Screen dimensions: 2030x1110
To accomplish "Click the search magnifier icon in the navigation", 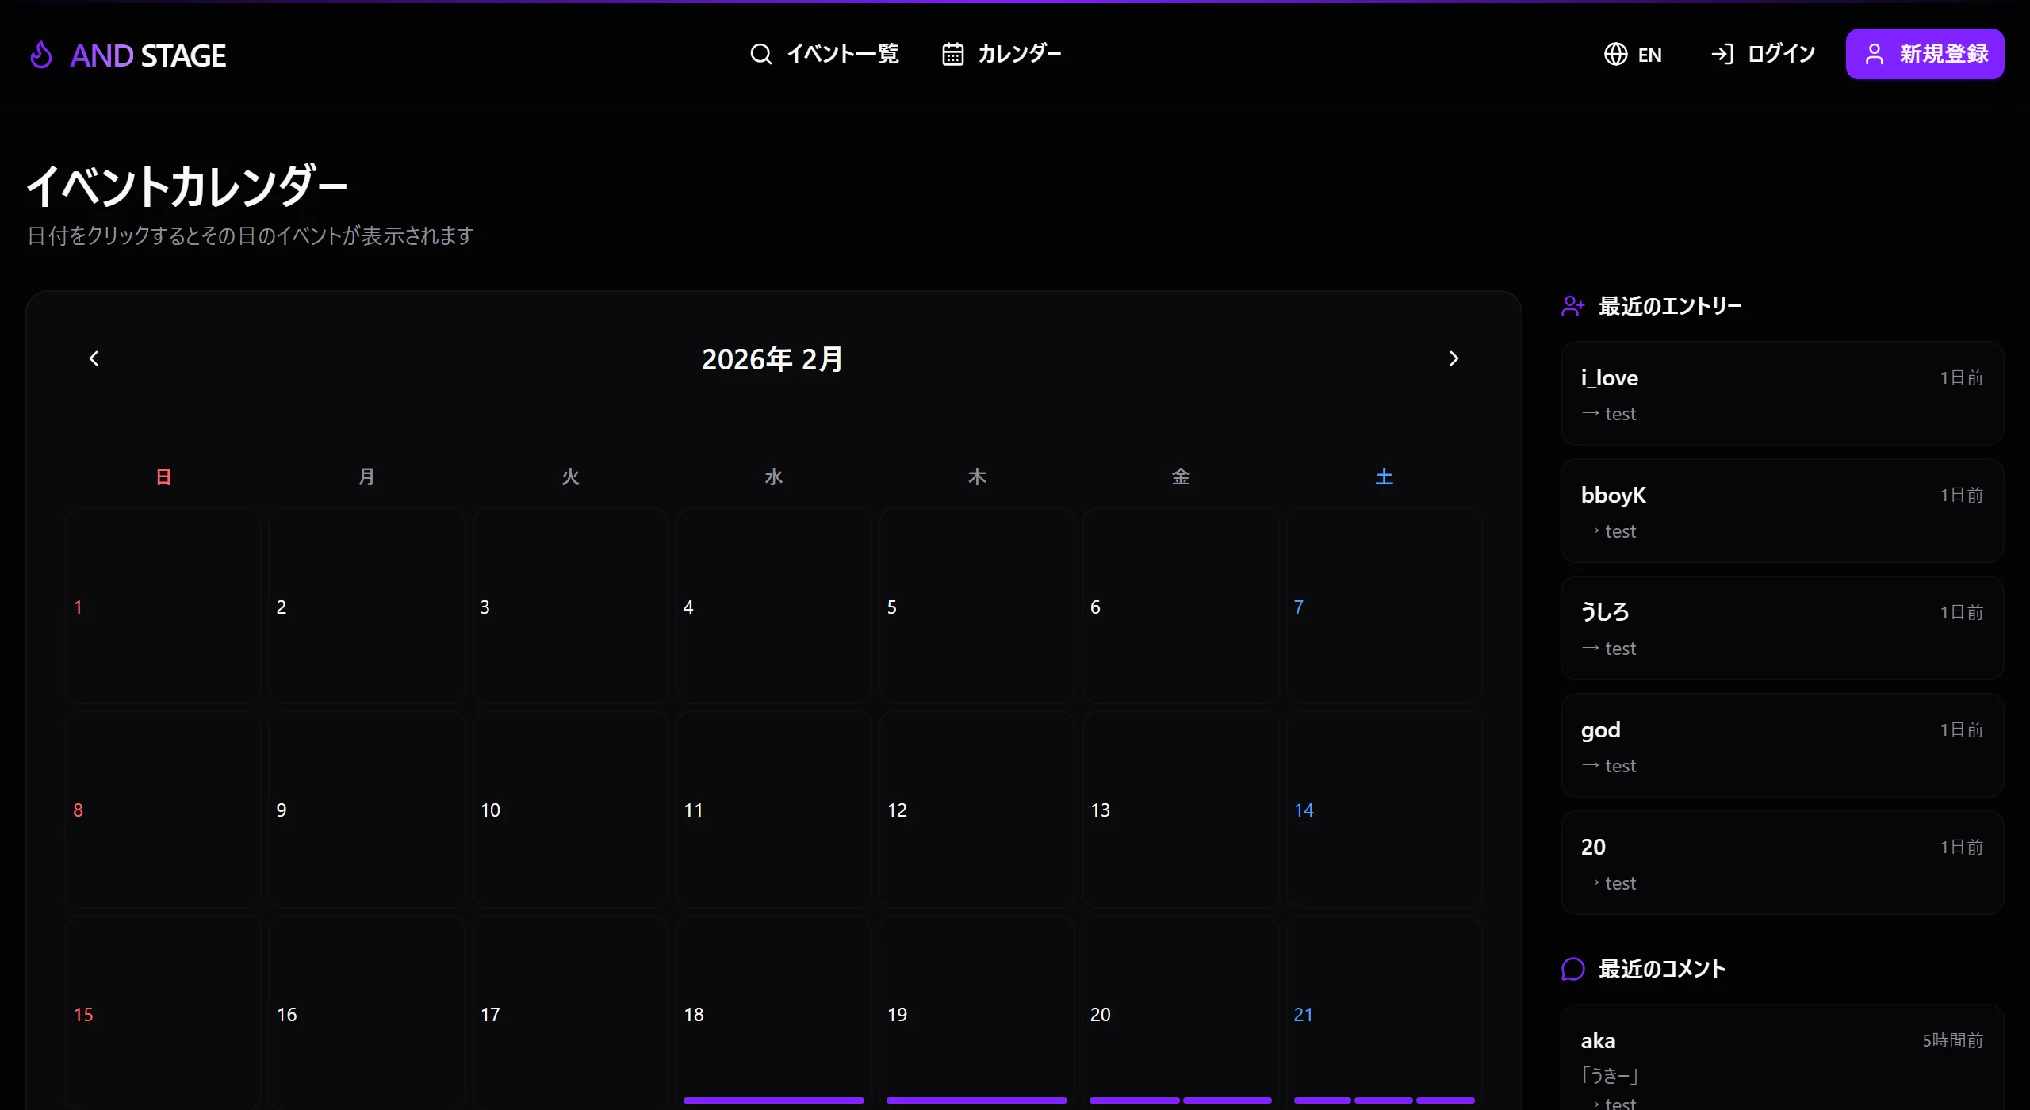I will click(760, 54).
